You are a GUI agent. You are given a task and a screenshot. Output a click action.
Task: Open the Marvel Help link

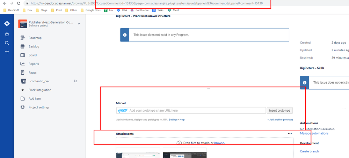coord(182,120)
